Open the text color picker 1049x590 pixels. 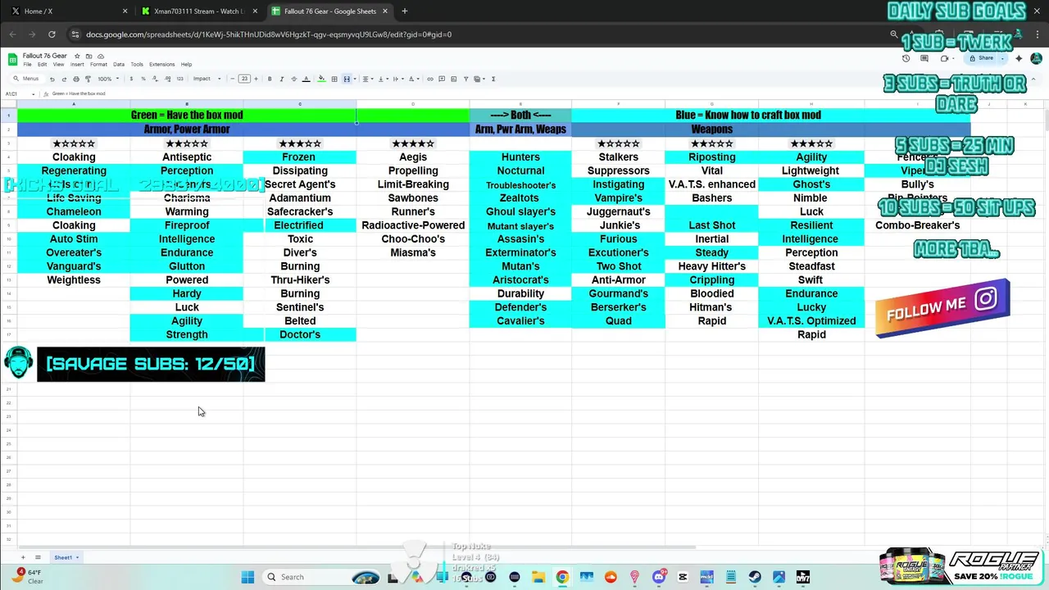306,79
